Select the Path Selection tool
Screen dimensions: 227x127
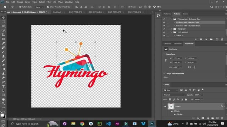coord(3,91)
